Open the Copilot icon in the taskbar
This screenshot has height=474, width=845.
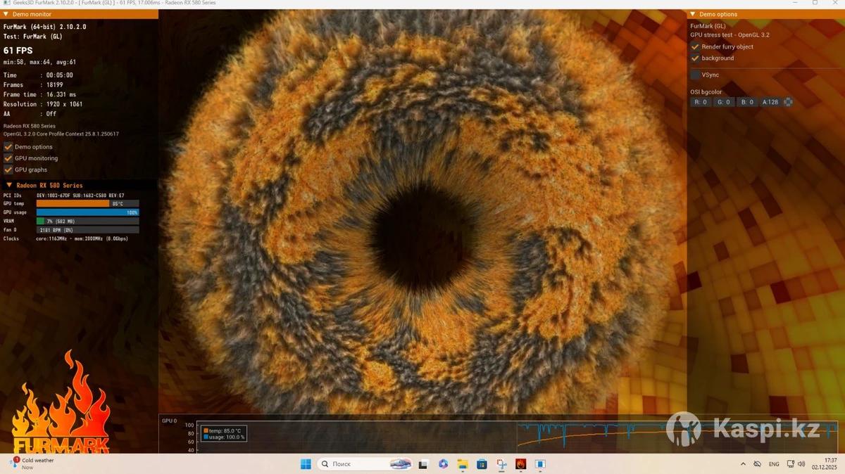(x=443, y=464)
